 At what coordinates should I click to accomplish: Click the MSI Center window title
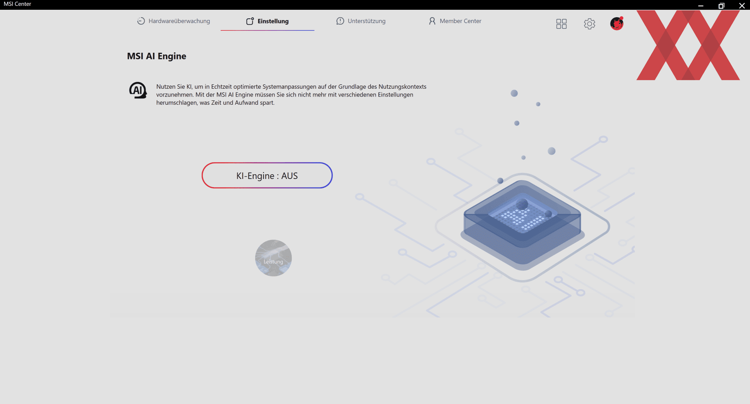coord(18,4)
